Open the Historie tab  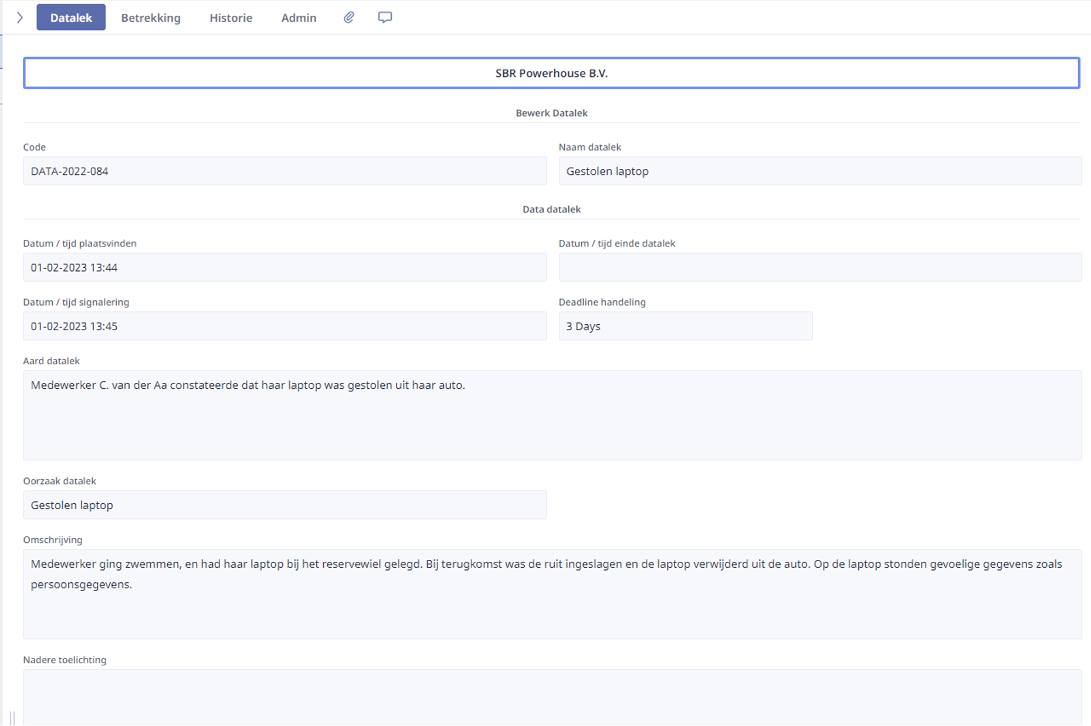[231, 18]
